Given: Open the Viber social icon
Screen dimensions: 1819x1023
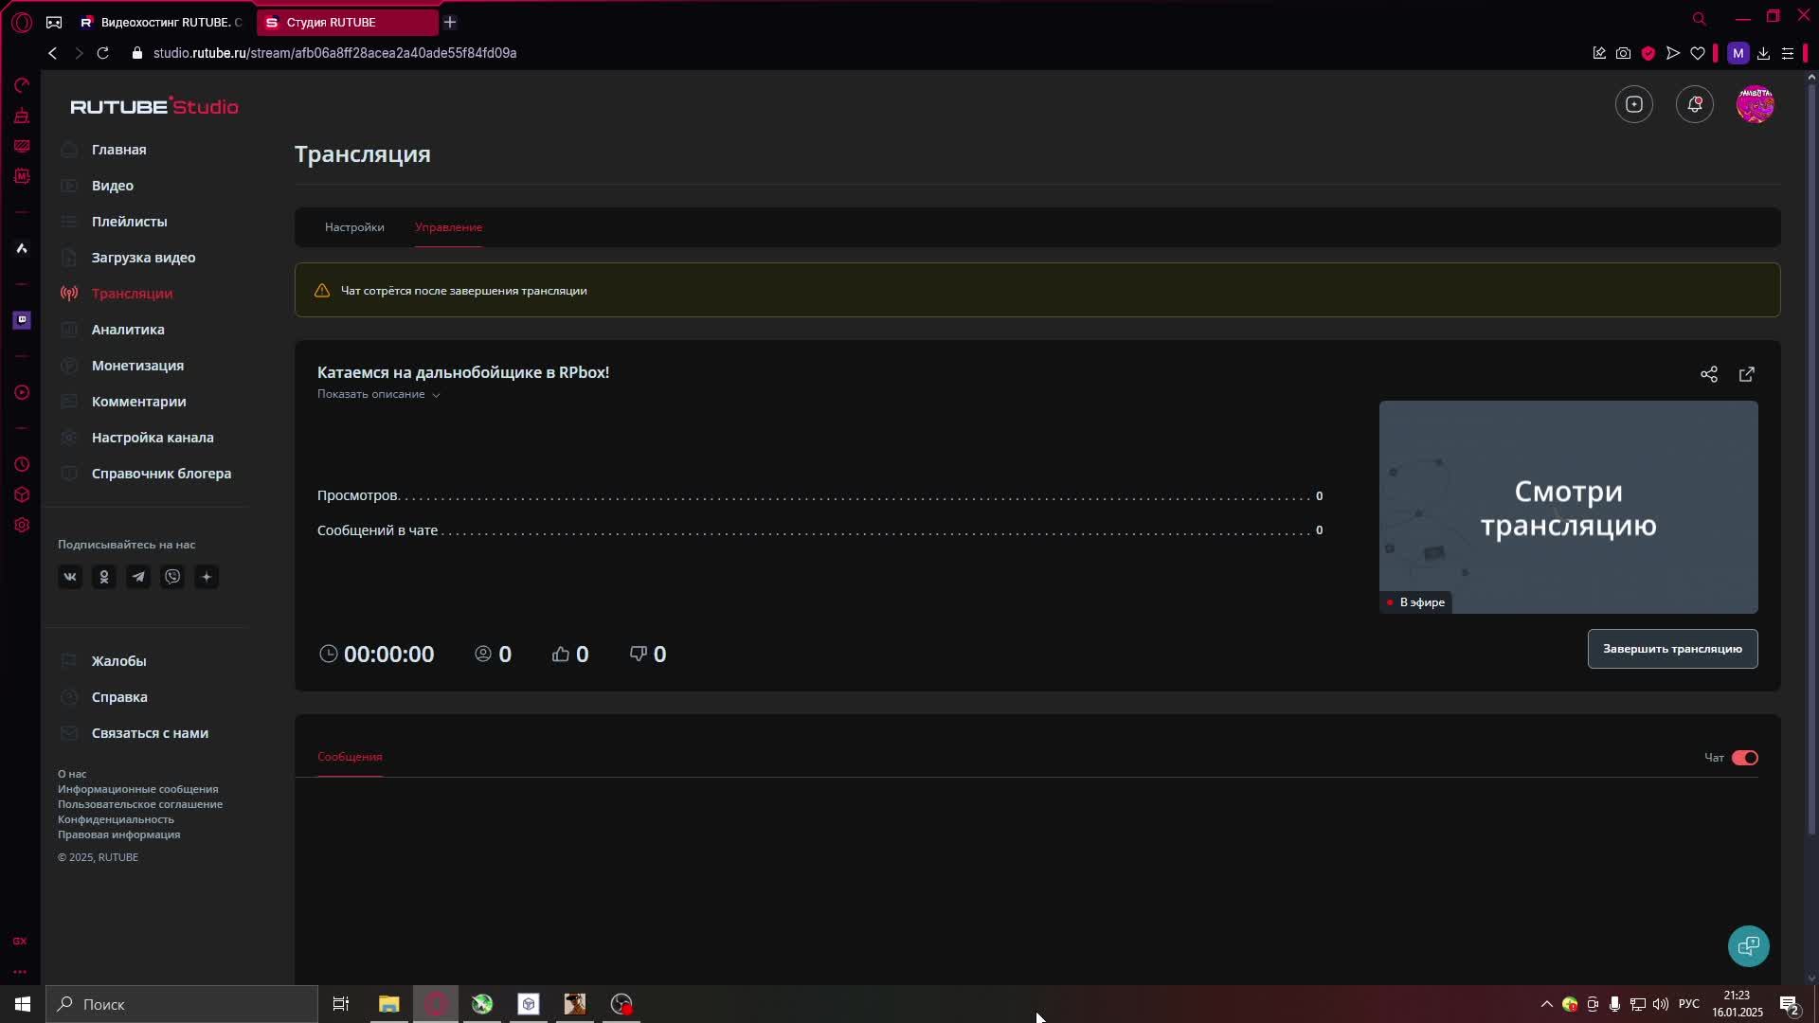Looking at the screenshot, I should 172,577.
